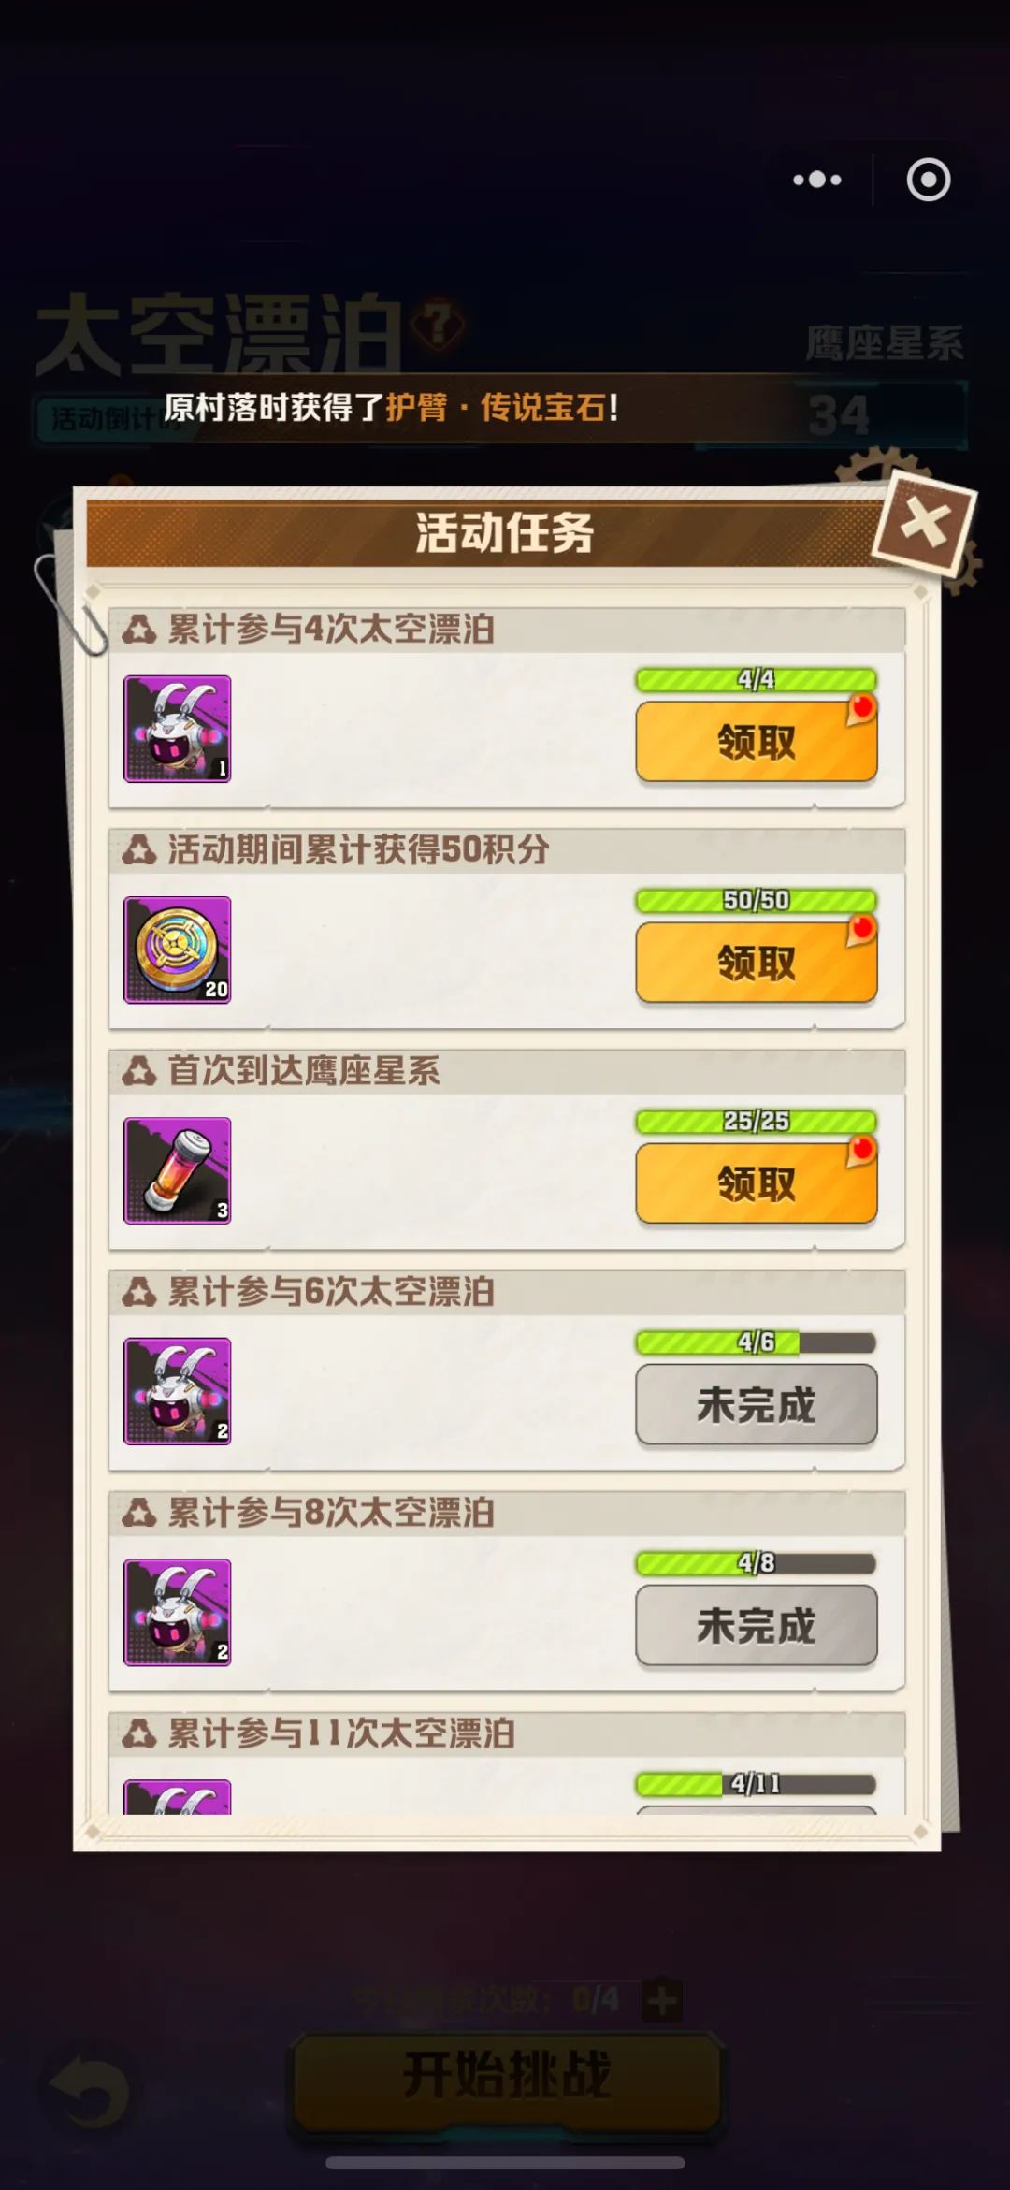
Task: View robot helmet reward in 6次 task
Action: (178, 1391)
